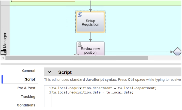Click script line 1 setting requisition.department
The width and height of the screenshot is (182, 110).
coord(104,88)
